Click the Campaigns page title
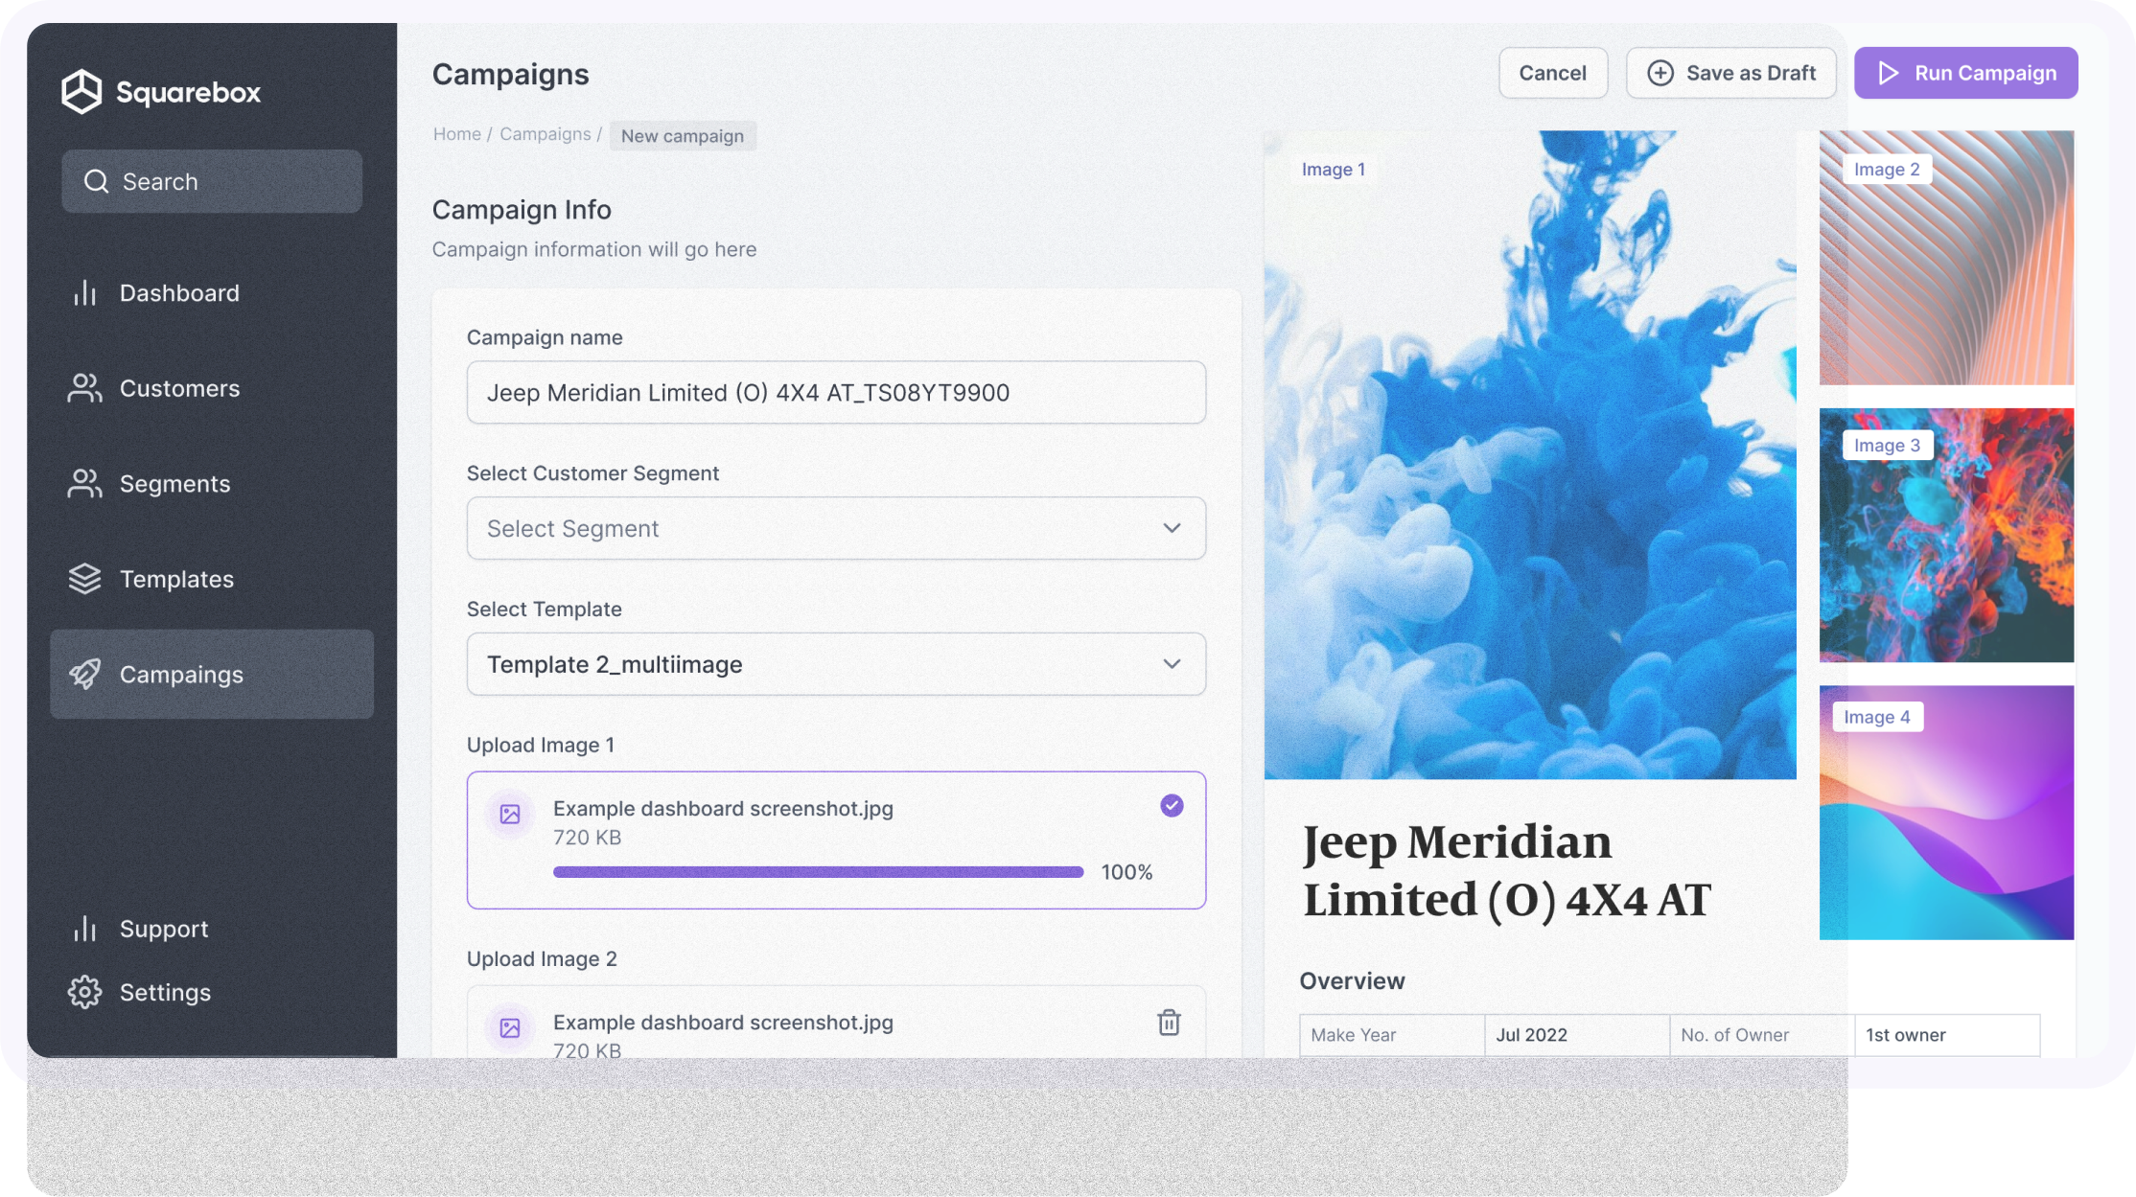Image resolution: width=2136 pixels, height=1197 pixels. pyautogui.click(x=511, y=74)
